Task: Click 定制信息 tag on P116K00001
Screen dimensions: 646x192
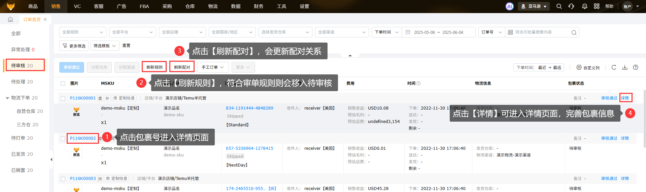Action: pos(124,98)
